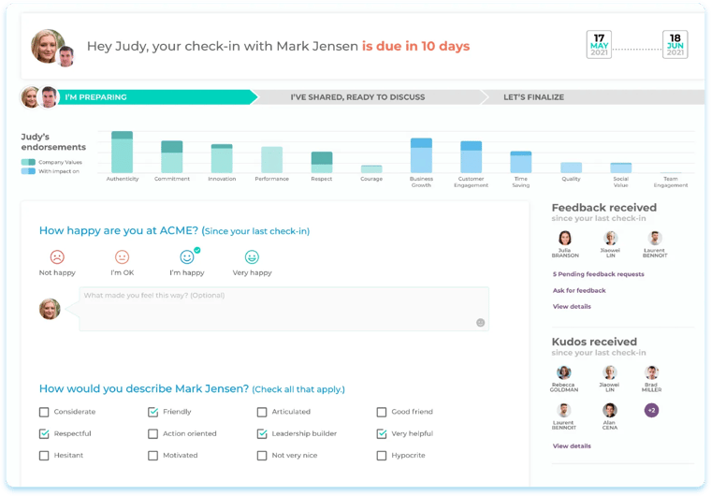Open Laurent Bennoit's feedback avatar

pos(655,238)
